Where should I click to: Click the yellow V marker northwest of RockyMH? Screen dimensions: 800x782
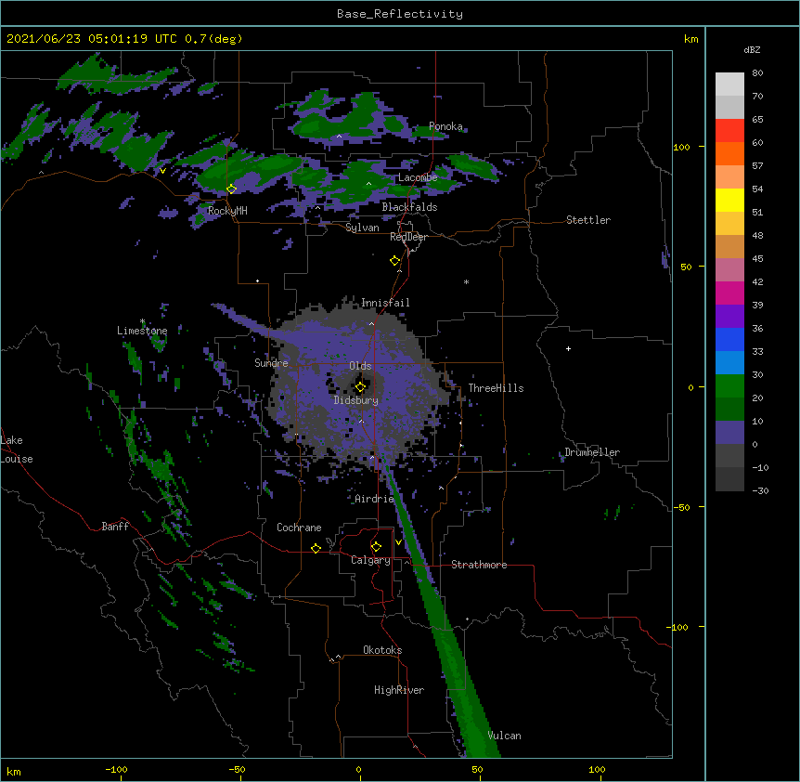click(x=162, y=171)
